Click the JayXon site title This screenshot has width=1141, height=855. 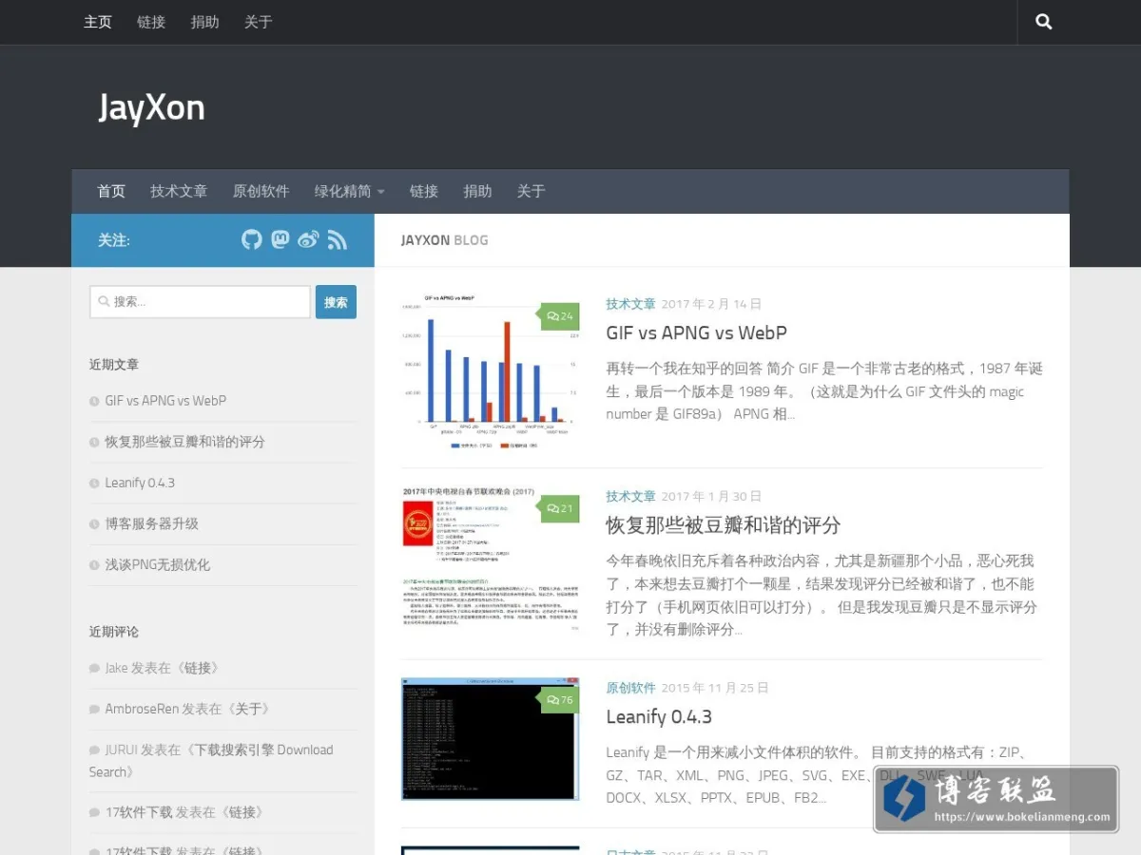click(x=151, y=107)
